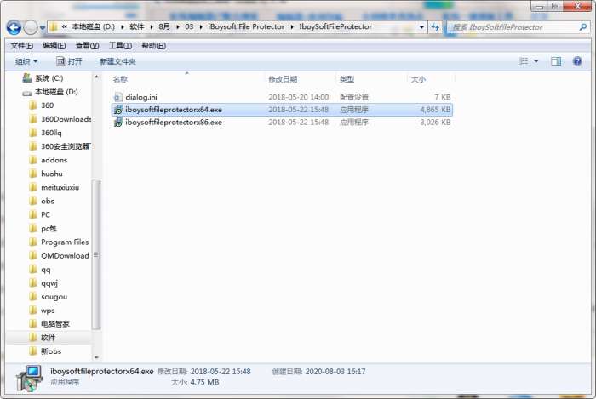
Task: Click the refresh button beside address bar
Action: (x=435, y=27)
